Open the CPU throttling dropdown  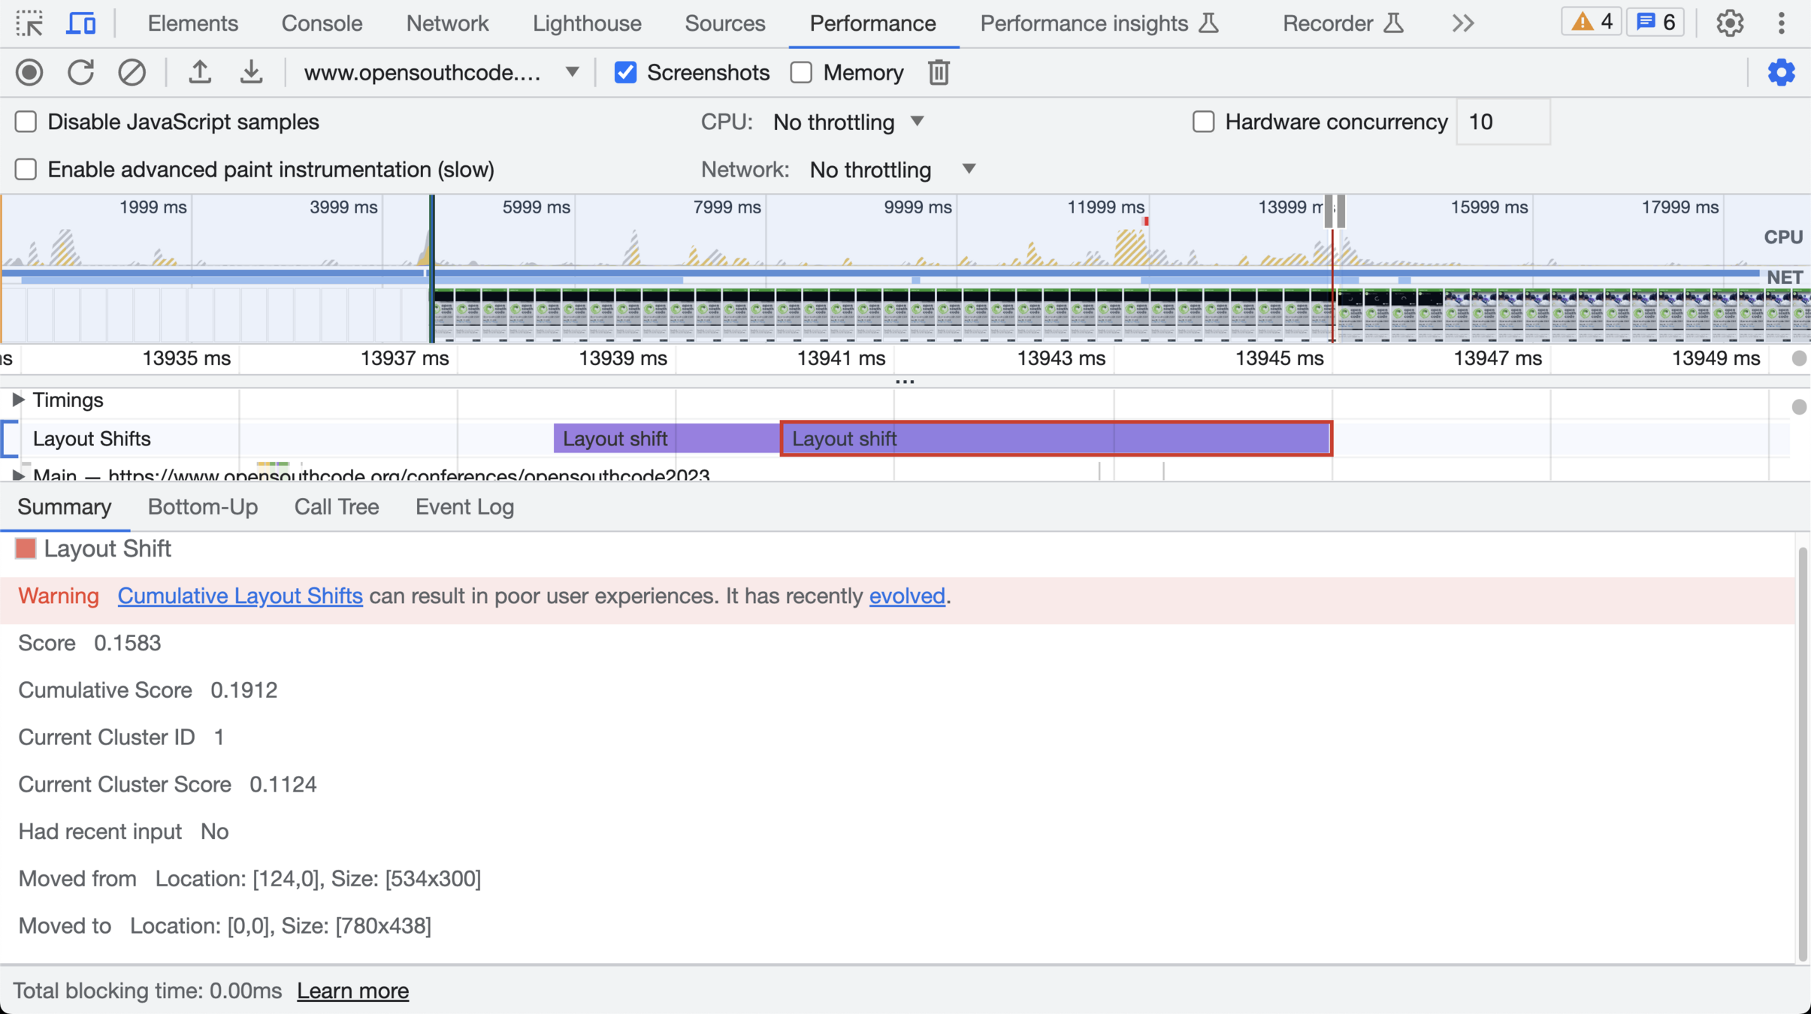click(848, 122)
